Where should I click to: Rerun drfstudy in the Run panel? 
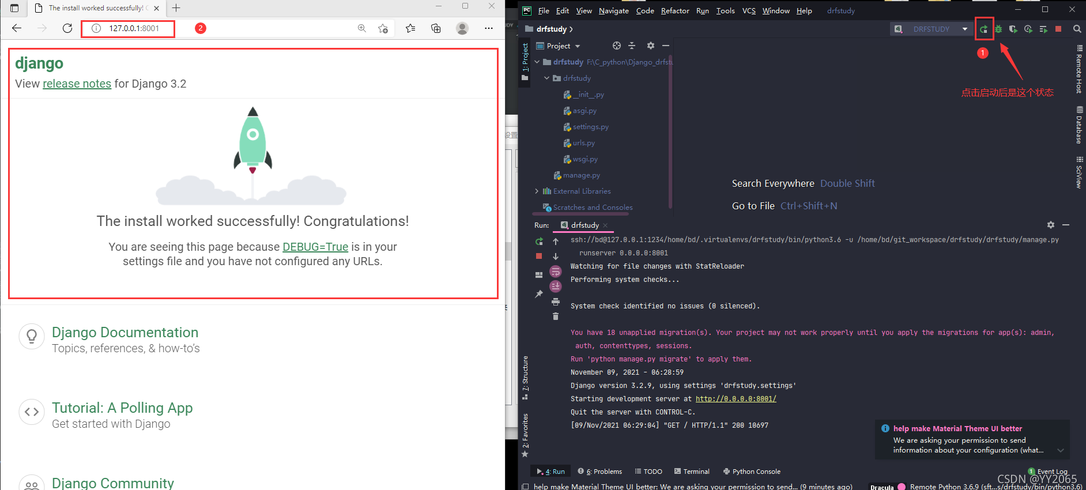539,242
